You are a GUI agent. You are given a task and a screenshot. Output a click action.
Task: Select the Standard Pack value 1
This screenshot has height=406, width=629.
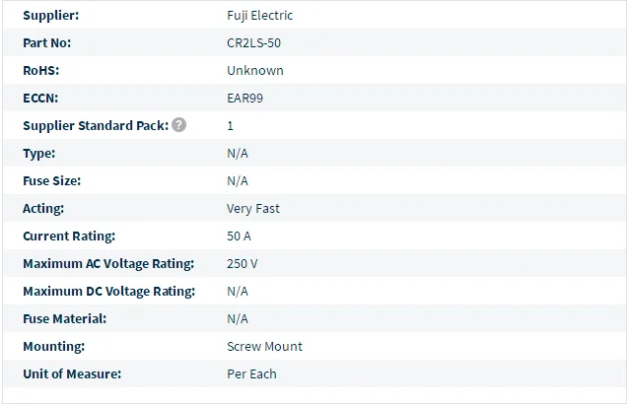pos(231,126)
